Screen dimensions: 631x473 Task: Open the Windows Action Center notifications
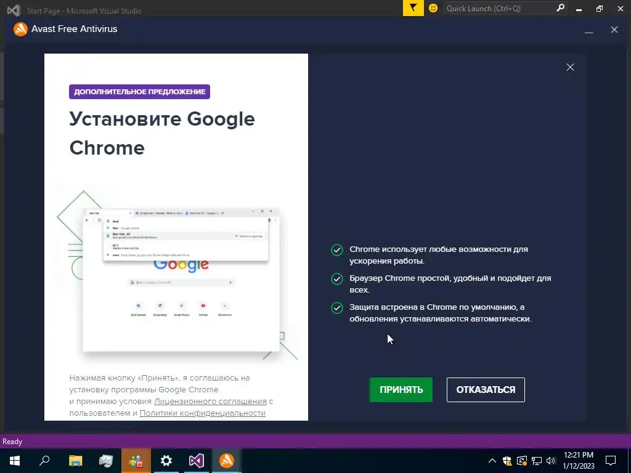611,461
